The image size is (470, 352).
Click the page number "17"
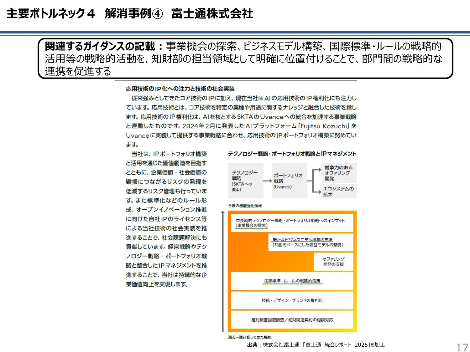[462, 348]
